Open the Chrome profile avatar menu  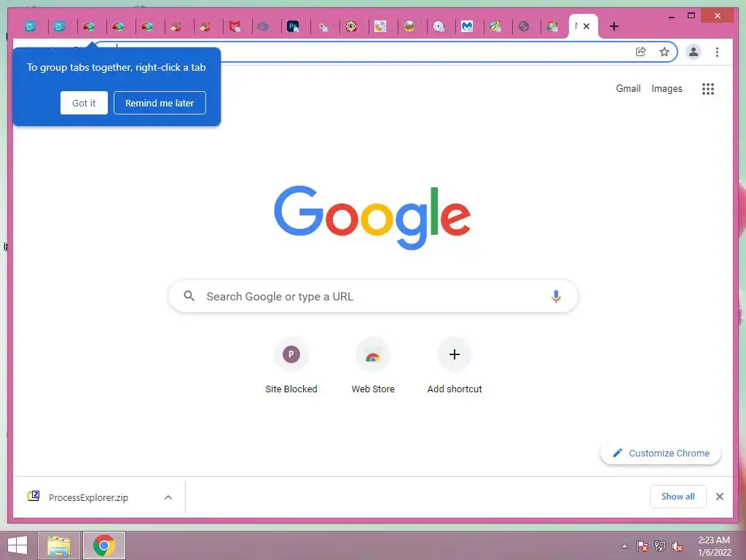click(x=694, y=52)
